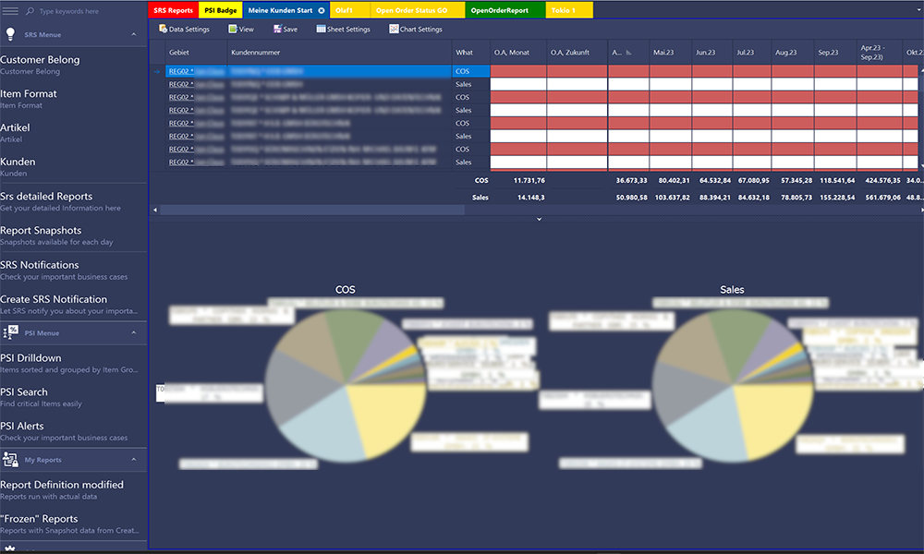Open the hamburger menu in the sidebar
Screen dimensions: 924x554
10,10
